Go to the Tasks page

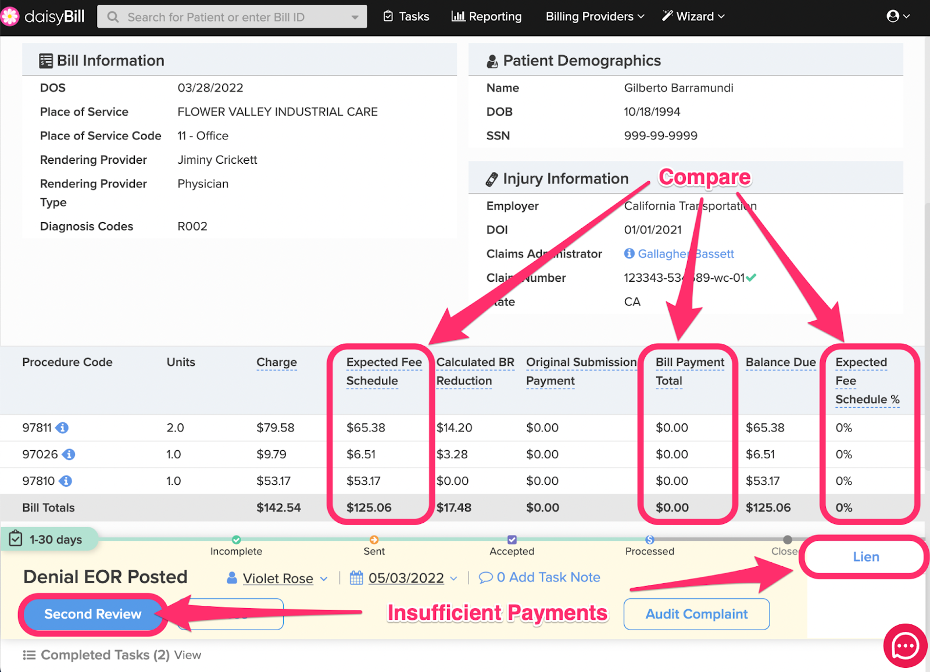click(x=406, y=16)
